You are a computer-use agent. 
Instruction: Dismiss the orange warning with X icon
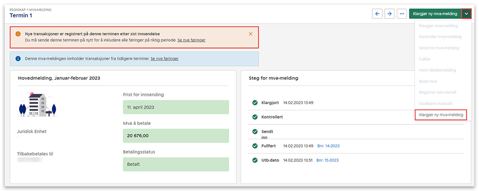click(251, 34)
